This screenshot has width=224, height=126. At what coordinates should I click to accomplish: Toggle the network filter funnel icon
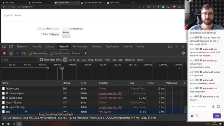click(x=17, y=53)
